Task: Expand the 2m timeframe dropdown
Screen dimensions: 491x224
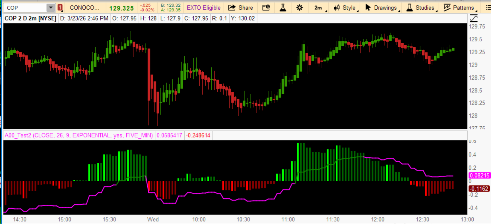Action: click(x=320, y=8)
